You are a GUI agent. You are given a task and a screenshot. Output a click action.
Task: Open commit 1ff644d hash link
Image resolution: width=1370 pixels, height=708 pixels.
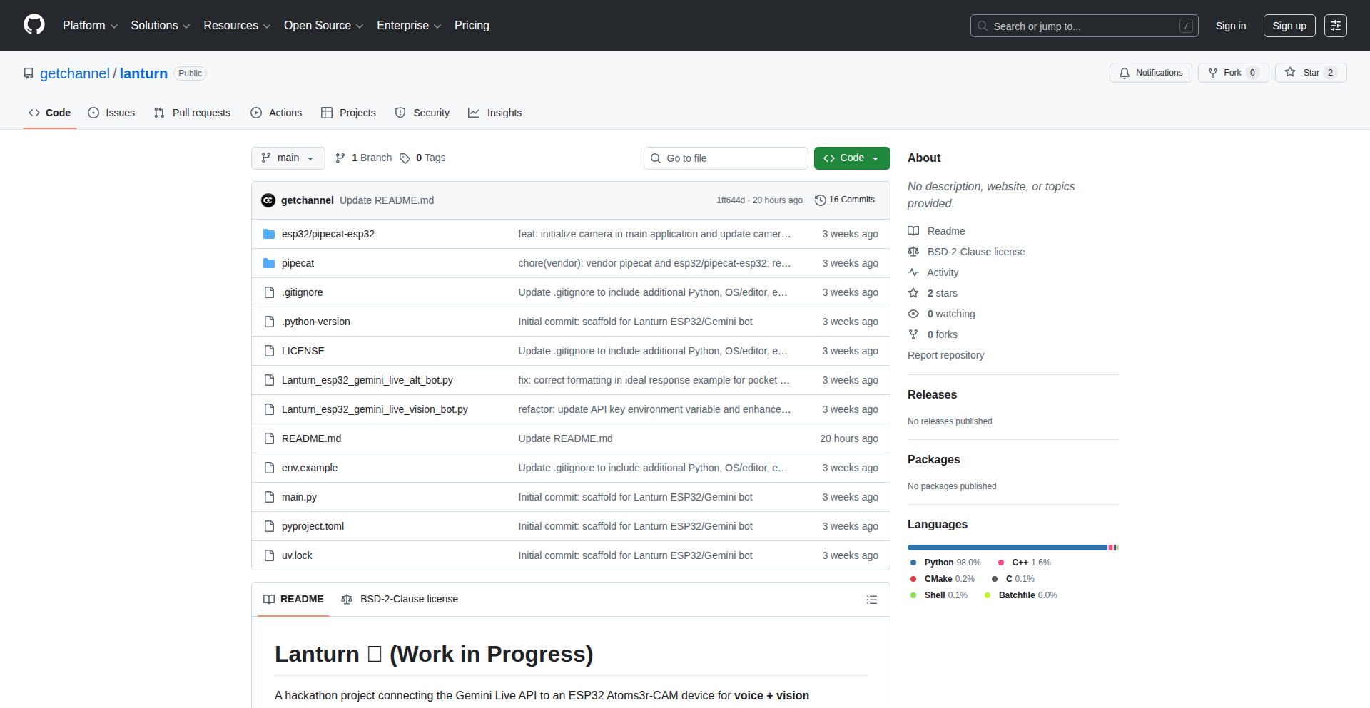731,200
